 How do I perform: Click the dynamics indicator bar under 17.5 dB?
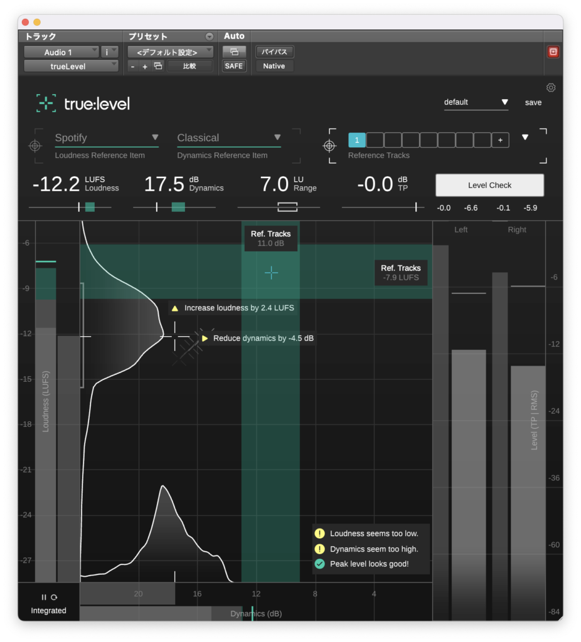click(174, 207)
